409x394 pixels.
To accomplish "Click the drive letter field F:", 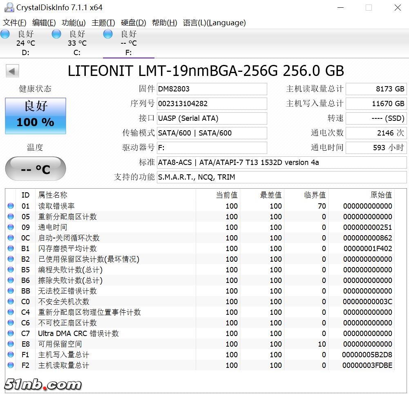I will (212, 148).
